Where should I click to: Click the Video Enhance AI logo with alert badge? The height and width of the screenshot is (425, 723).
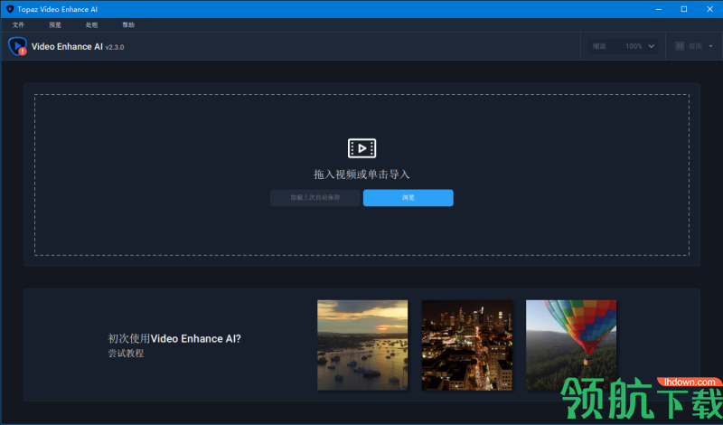tap(17, 46)
